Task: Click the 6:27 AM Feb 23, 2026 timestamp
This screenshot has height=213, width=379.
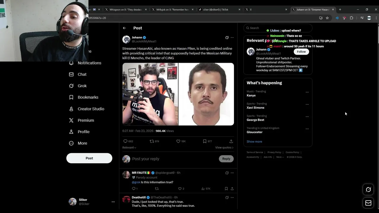Action: [138, 131]
